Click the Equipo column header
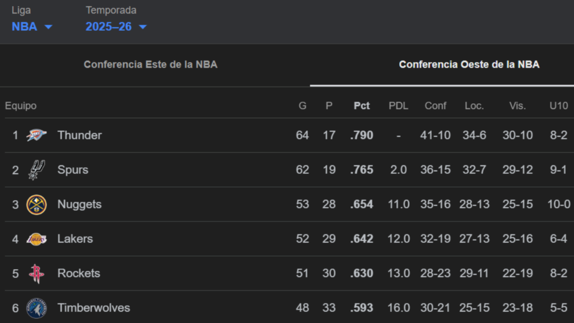 pos(20,105)
